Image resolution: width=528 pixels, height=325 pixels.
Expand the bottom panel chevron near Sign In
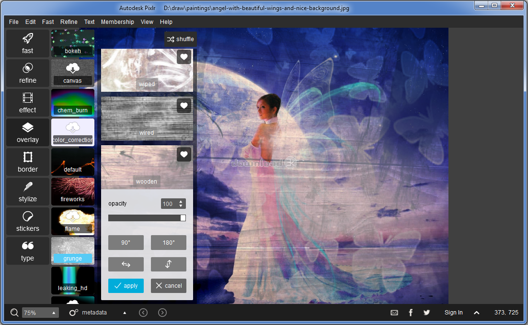pyautogui.click(x=477, y=313)
